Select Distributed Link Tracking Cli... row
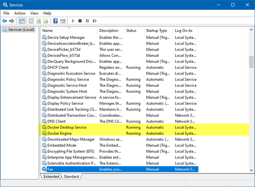255x187 pixels. pyautogui.click(x=119, y=109)
